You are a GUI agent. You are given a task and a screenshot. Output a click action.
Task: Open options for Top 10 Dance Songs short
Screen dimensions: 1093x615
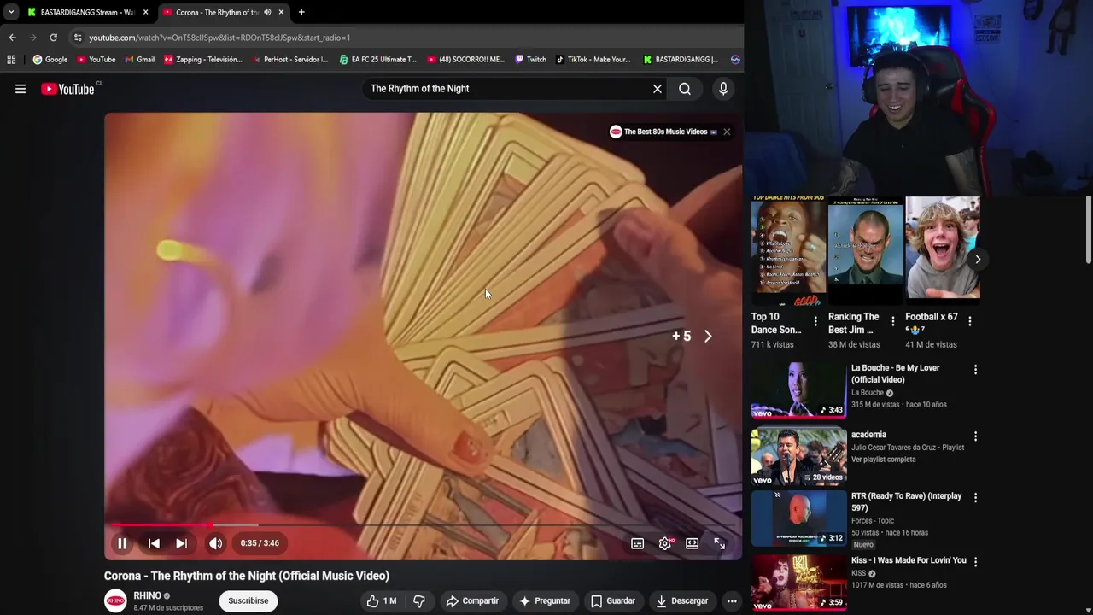[815, 322]
